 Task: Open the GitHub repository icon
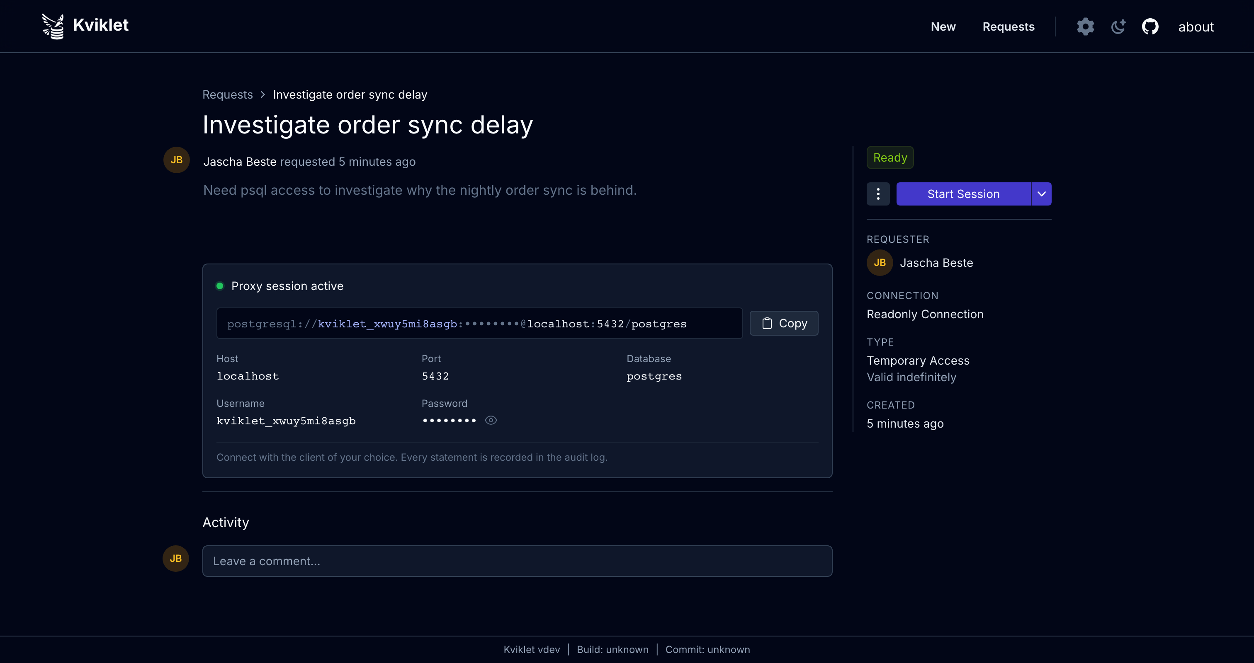1150,26
